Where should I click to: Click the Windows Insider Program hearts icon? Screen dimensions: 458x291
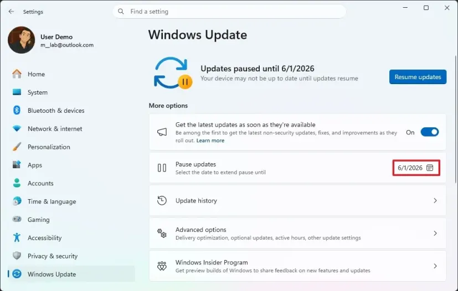click(162, 266)
